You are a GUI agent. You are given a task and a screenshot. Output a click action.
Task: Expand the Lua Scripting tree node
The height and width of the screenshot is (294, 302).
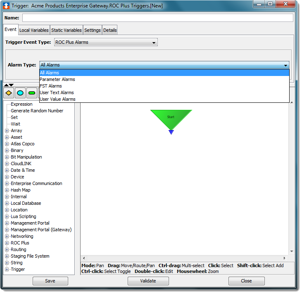[7, 216]
